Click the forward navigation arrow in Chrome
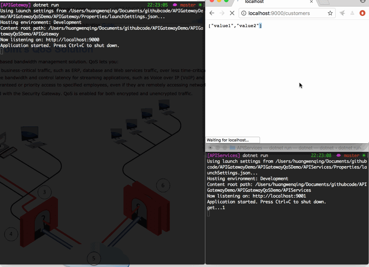Viewport: 369px width, 267px height. 222,13
